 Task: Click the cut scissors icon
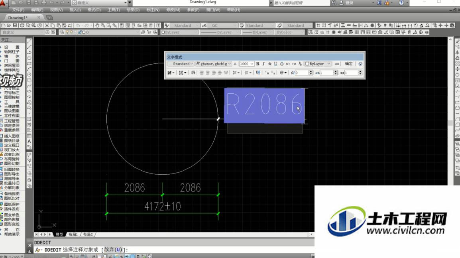[47, 26]
